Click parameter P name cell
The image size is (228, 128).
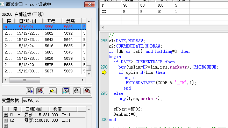click(111, 5)
